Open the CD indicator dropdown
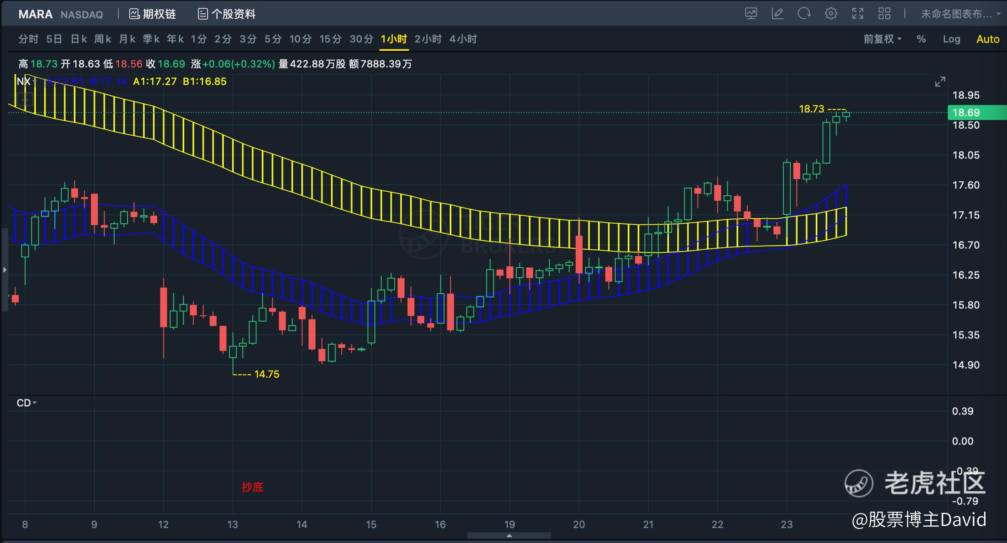This screenshot has height=543, width=1007. point(27,403)
